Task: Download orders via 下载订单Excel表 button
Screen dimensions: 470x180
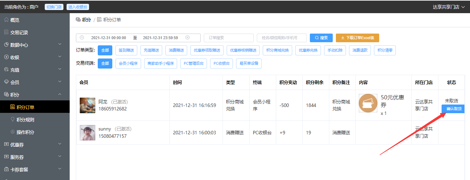Action: tap(357, 38)
